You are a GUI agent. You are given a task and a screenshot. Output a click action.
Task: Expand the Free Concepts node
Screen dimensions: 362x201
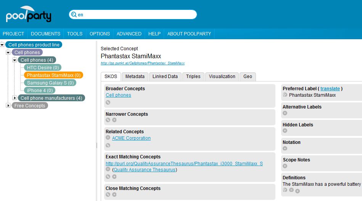click(x=8, y=105)
